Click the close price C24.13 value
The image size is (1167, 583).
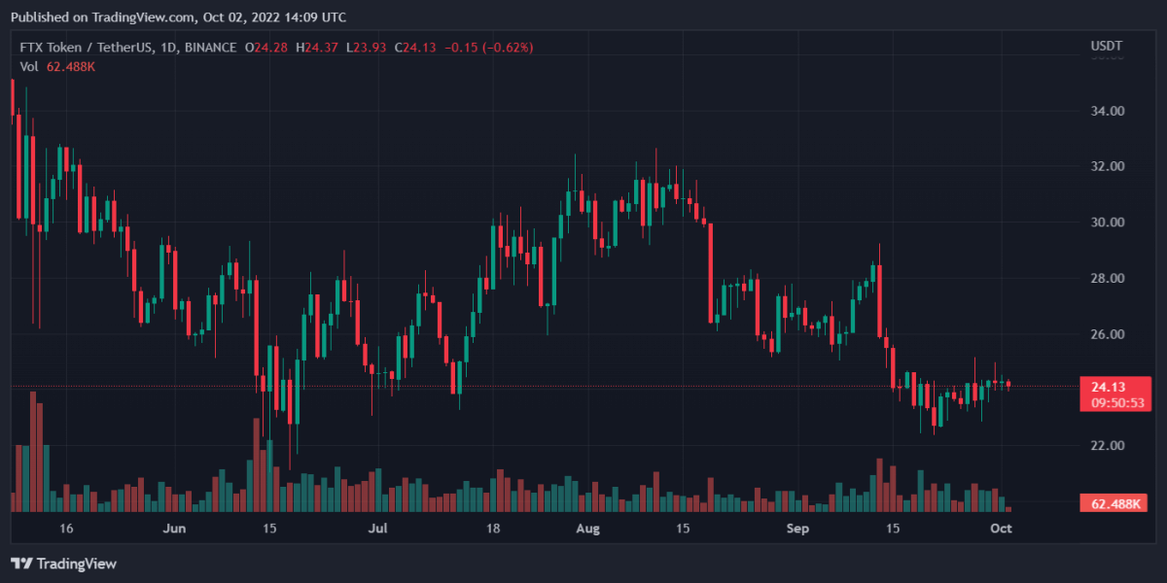pos(415,47)
